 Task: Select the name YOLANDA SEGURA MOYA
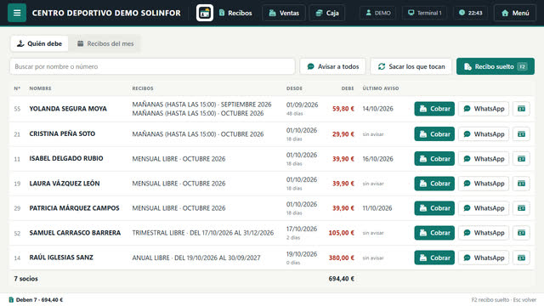[x=68, y=109]
